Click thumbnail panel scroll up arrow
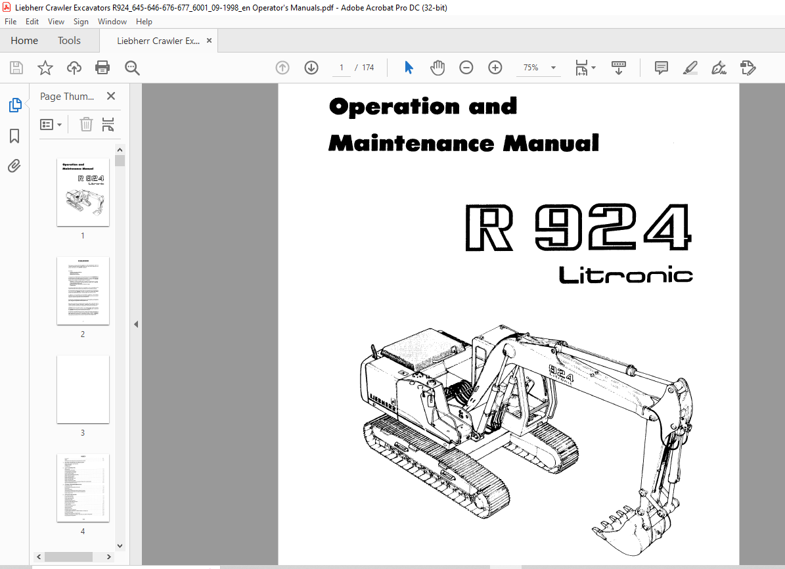The height and width of the screenshot is (569, 785). pyautogui.click(x=120, y=150)
